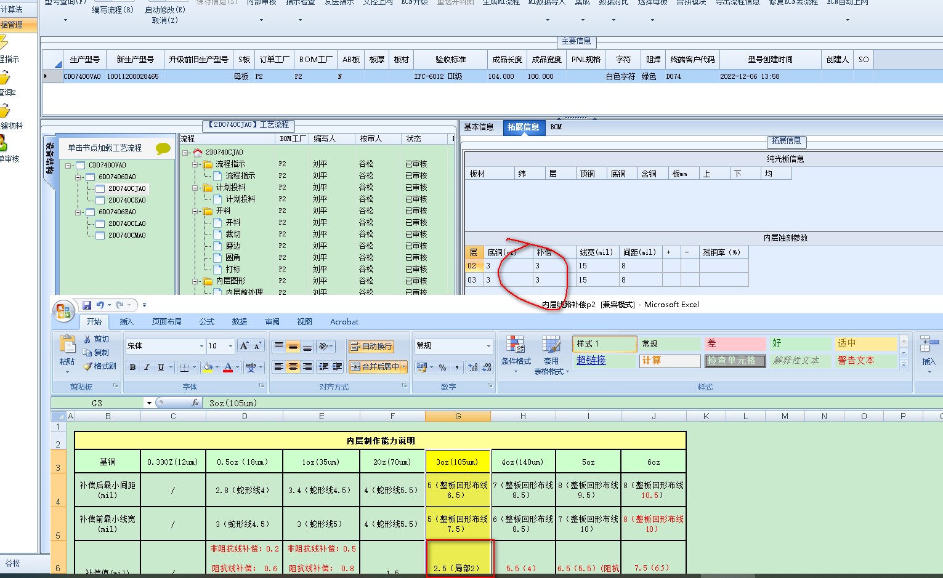Collapse the 6D07406EA0 tree node
Viewport: 943px width, 578px height.
click(x=79, y=212)
